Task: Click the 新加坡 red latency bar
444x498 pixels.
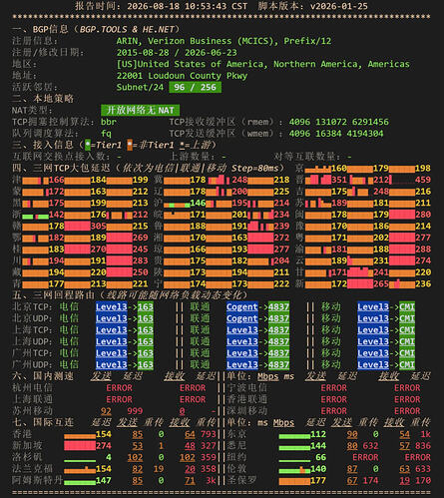Action: [80, 446]
